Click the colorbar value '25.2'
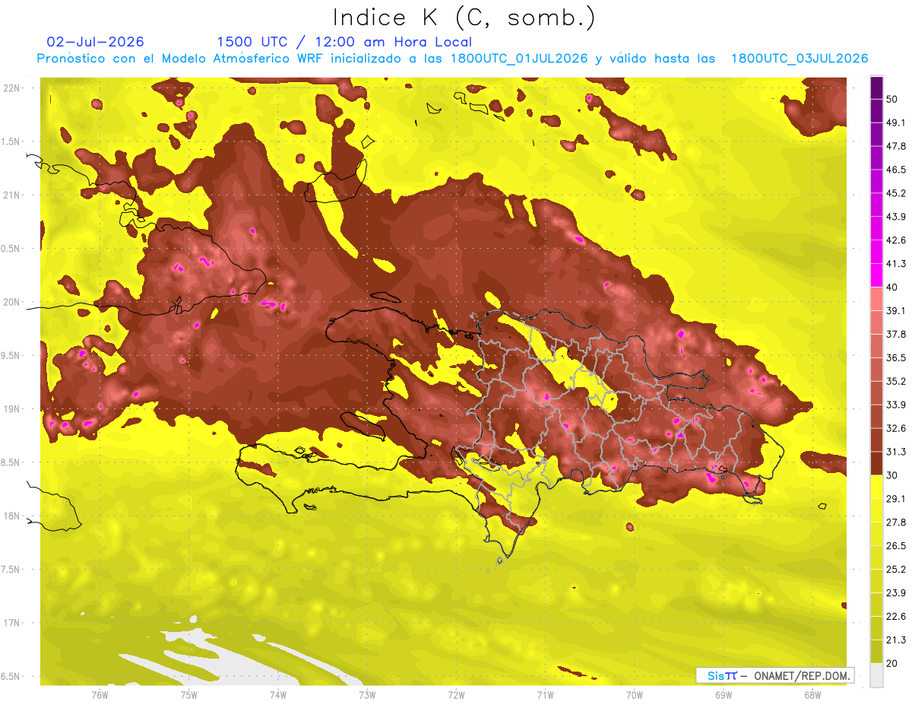This screenshot has height=705, width=912. coord(895,569)
